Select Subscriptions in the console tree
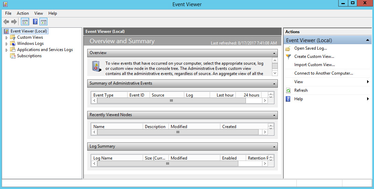374x189 pixels. 29,56
